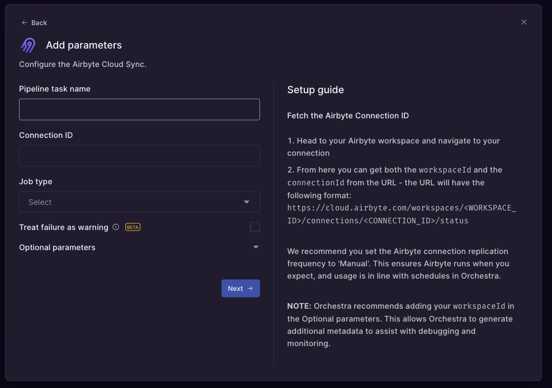Viewport: 552px width, 388px height.
Task: Focus the Pipeline task name field
Action: 139,109
